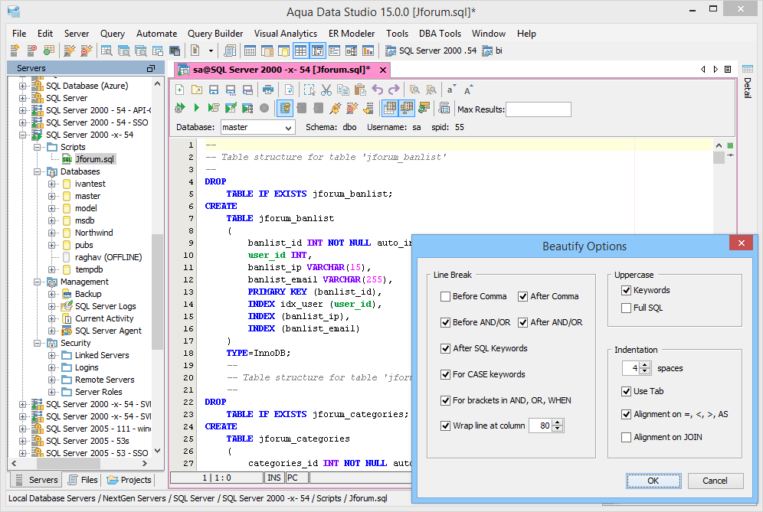Open the Query menu
The width and height of the screenshot is (763, 512).
[x=113, y=34]
